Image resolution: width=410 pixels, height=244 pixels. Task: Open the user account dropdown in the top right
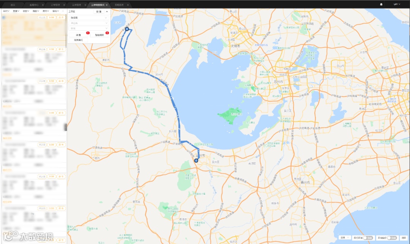397,4
